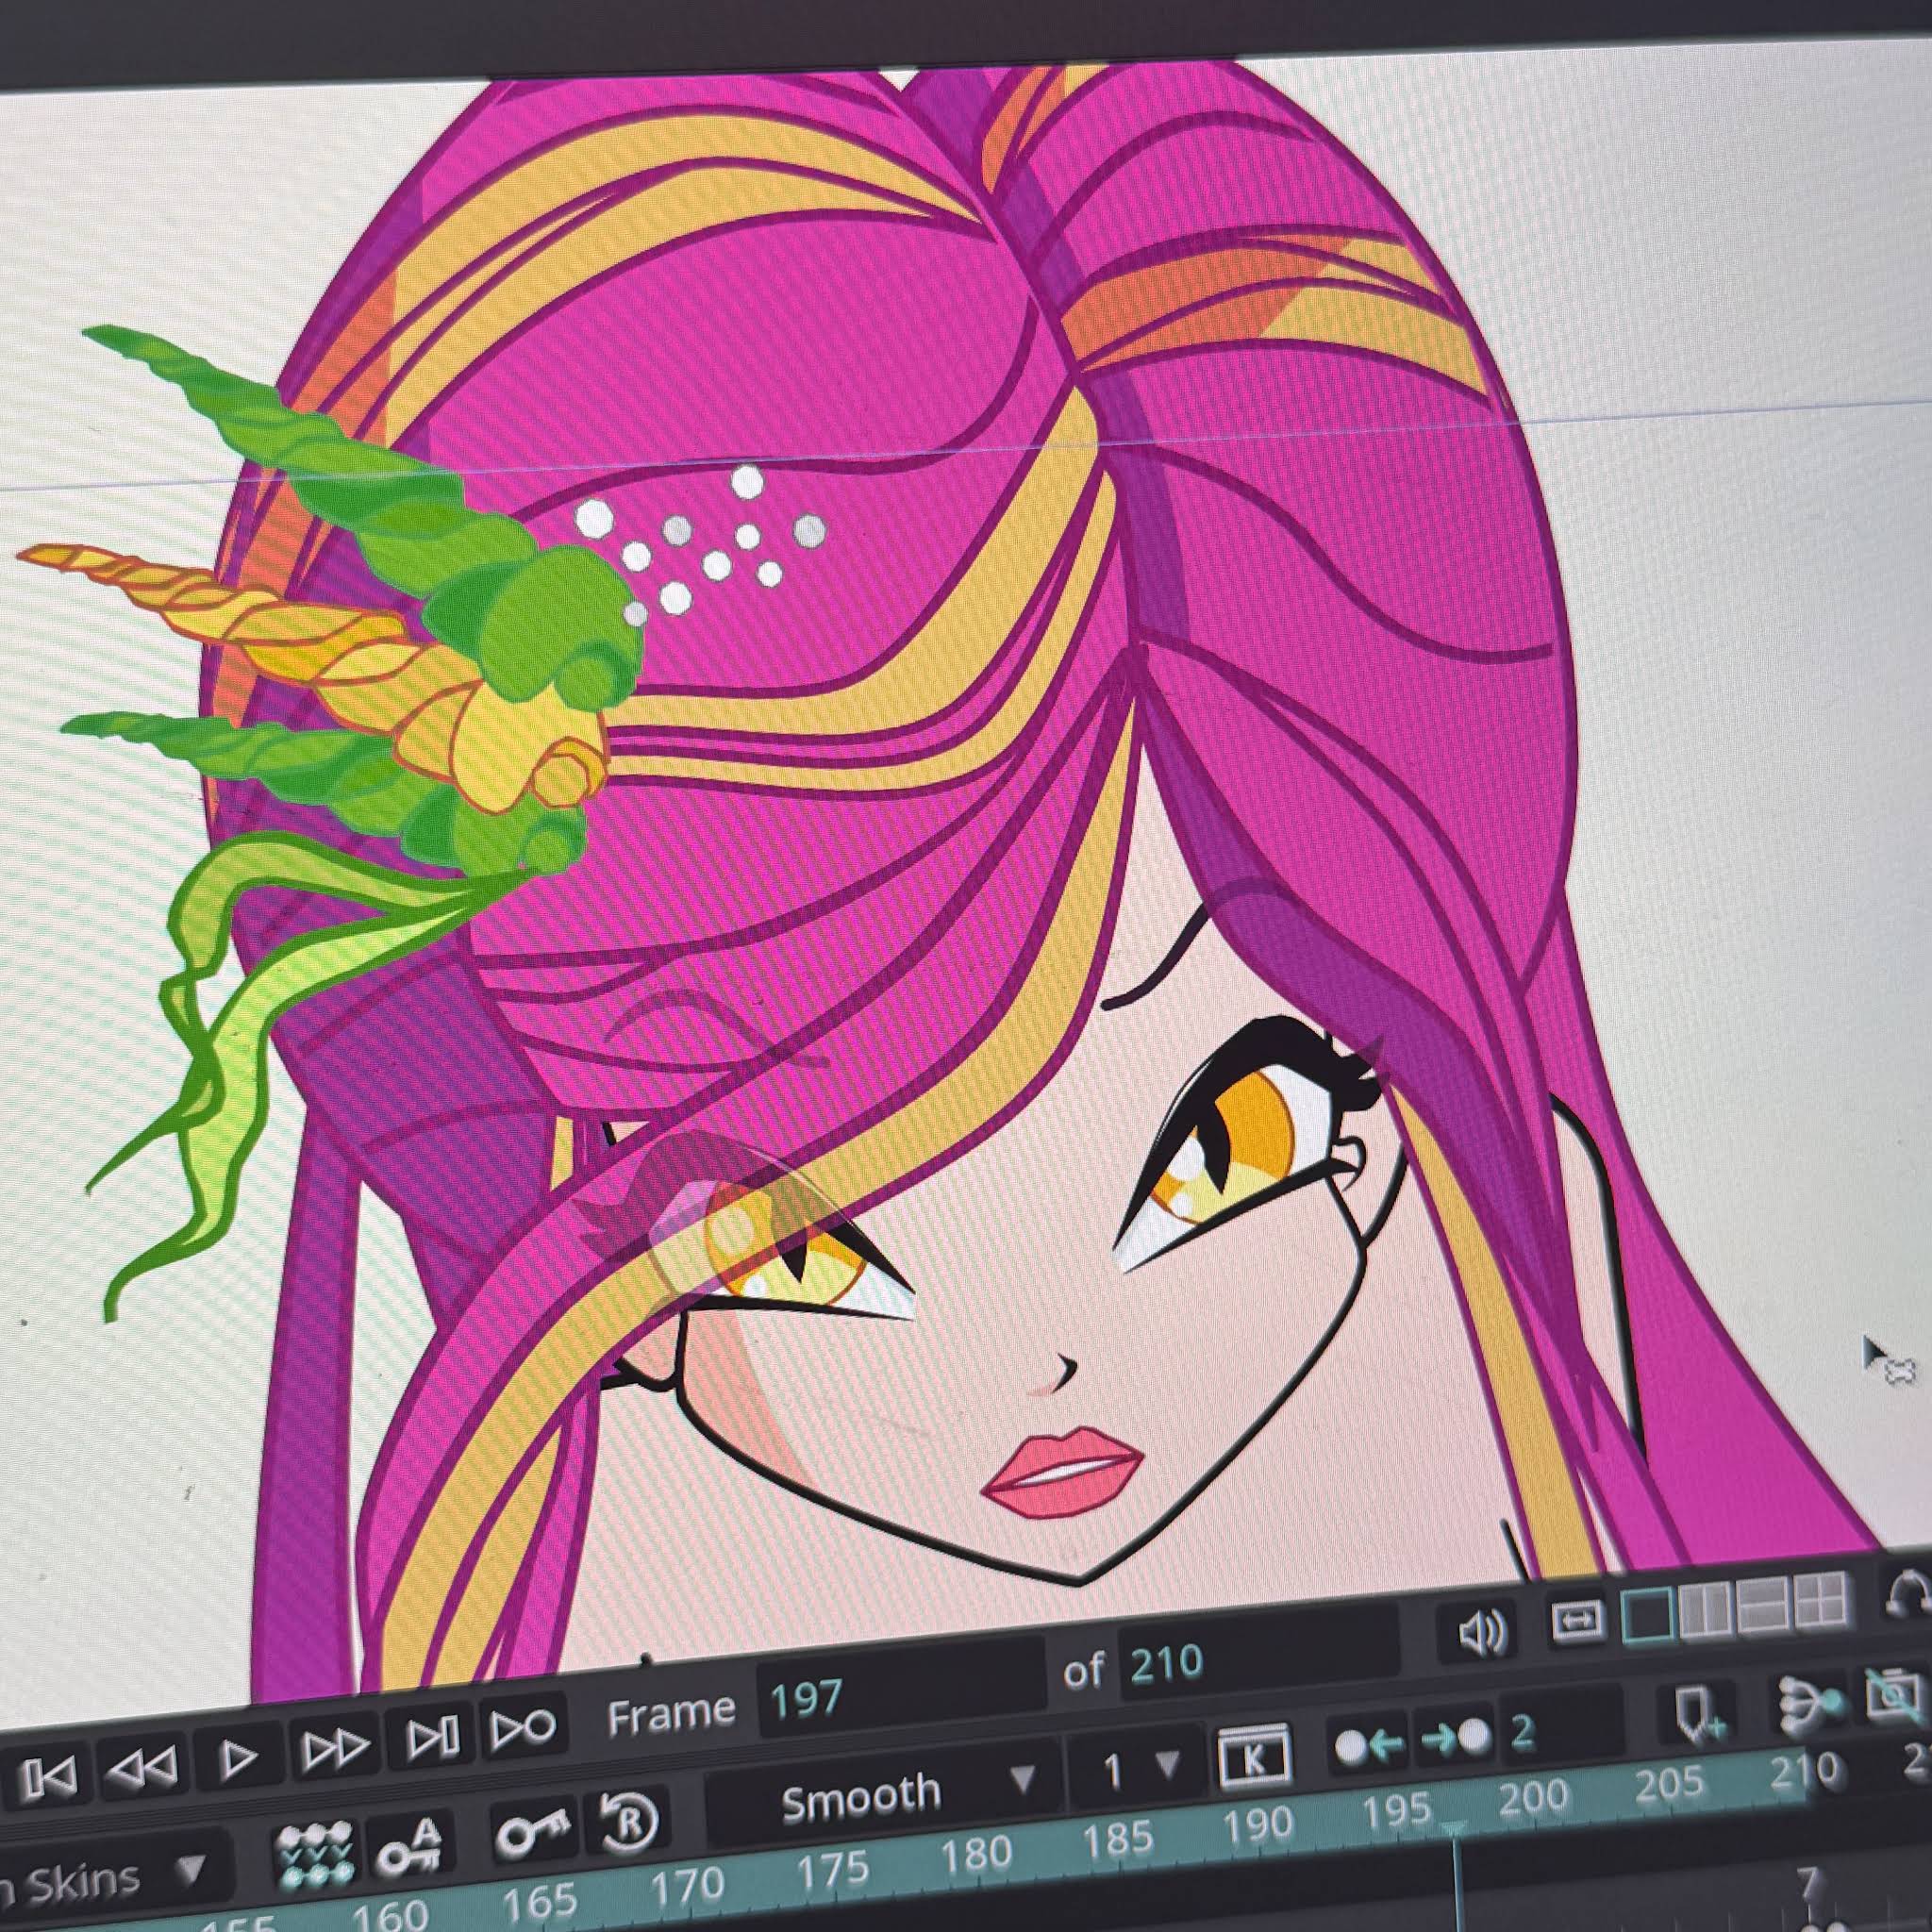Select the stacked rows view layout icon
Screen dimensions: 1932x1932
tap(1762, 1602)
